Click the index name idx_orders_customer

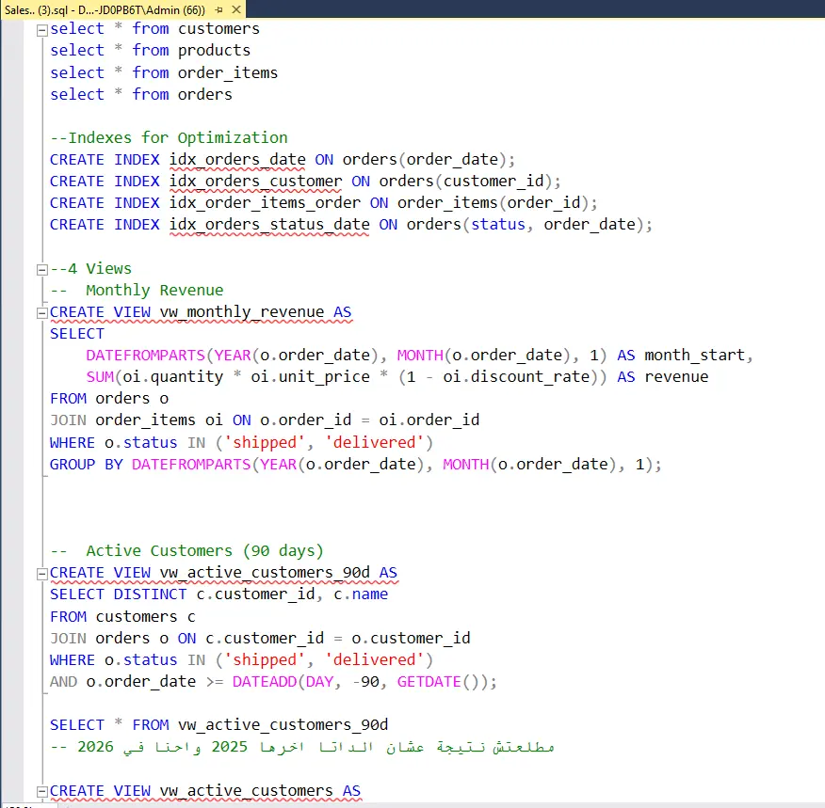[x=255, y=182]
